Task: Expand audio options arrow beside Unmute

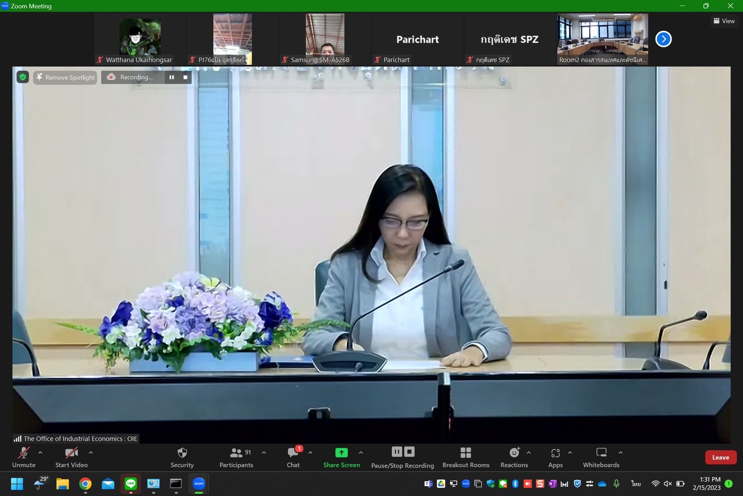Action: (40, 453)
